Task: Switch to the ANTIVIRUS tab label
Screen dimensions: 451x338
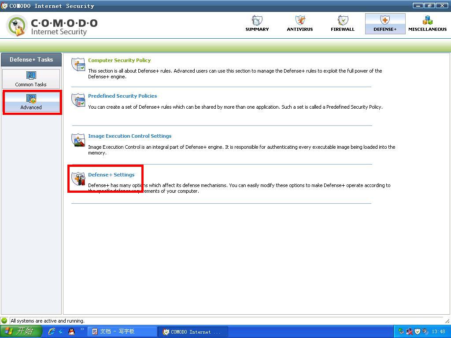Action: click(x=299, y=29)
